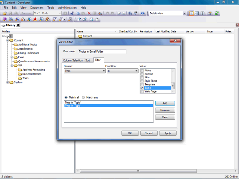Select the Match any radio button

[83, 97]
